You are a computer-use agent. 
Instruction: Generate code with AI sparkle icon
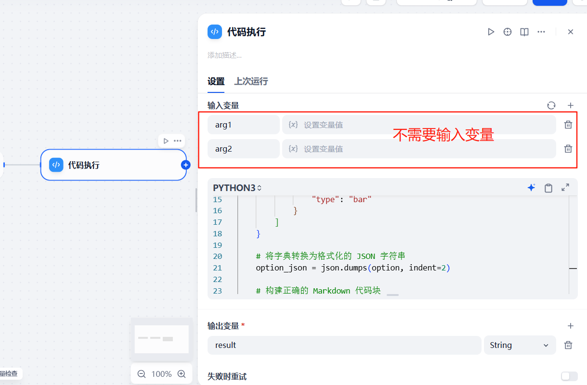coord(531,188)
